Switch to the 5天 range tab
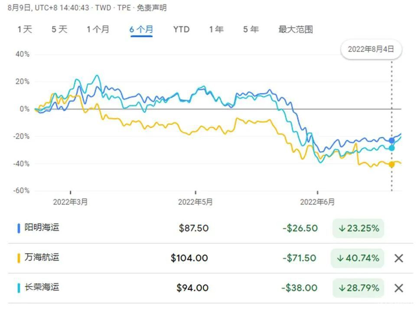The image size is (420, 310). point(59,30)
